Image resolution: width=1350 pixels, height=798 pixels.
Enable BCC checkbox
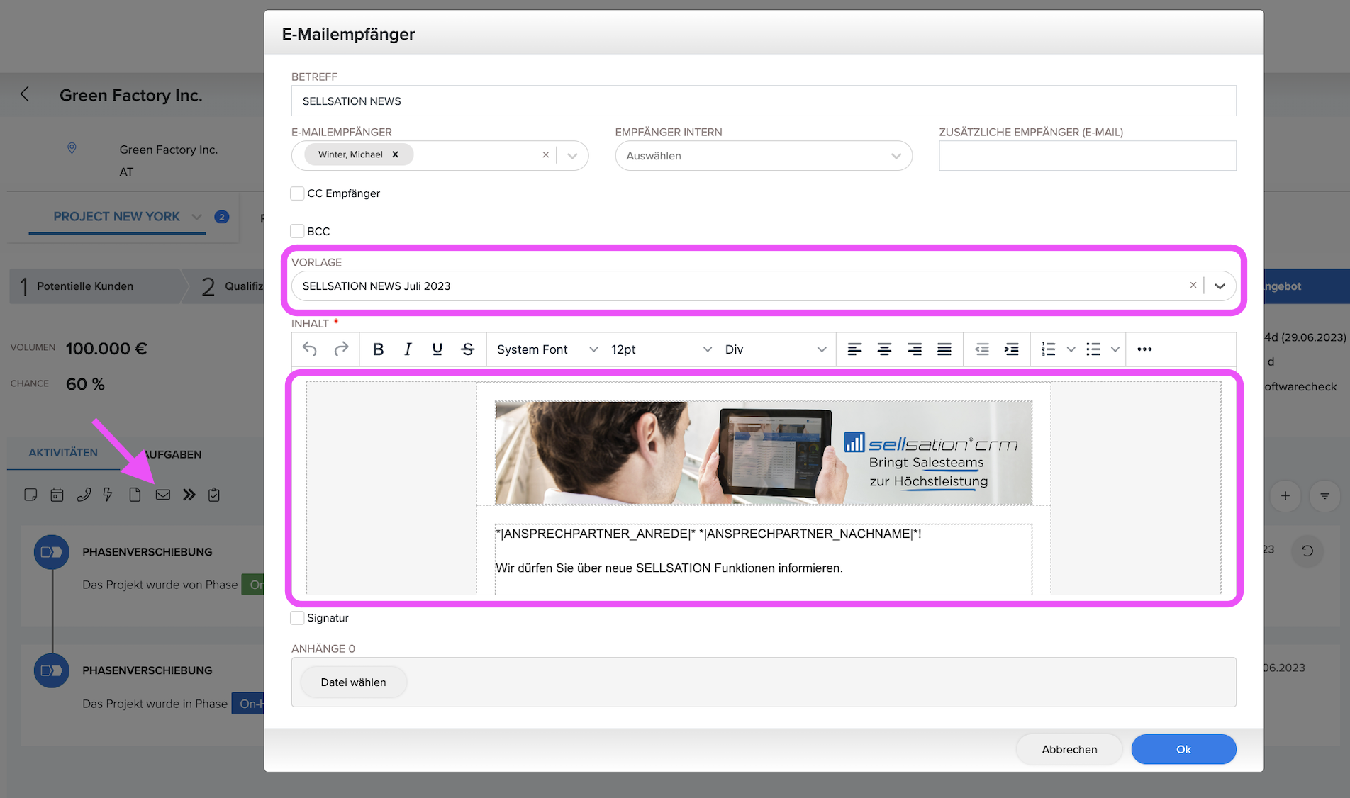click(297, 231)
